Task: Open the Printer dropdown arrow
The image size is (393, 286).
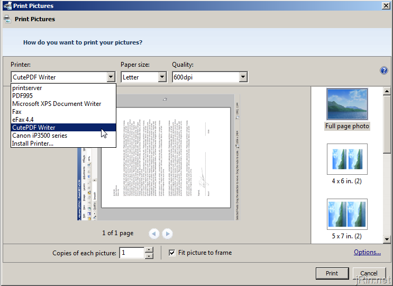Action: 111,77
